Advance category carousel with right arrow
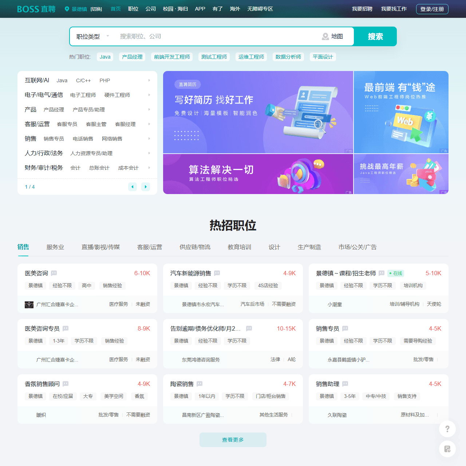The image size is (466, 466). click(x=145, y=186)
